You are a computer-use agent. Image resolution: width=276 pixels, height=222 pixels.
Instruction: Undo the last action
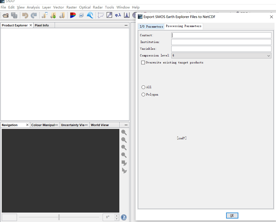25,15
